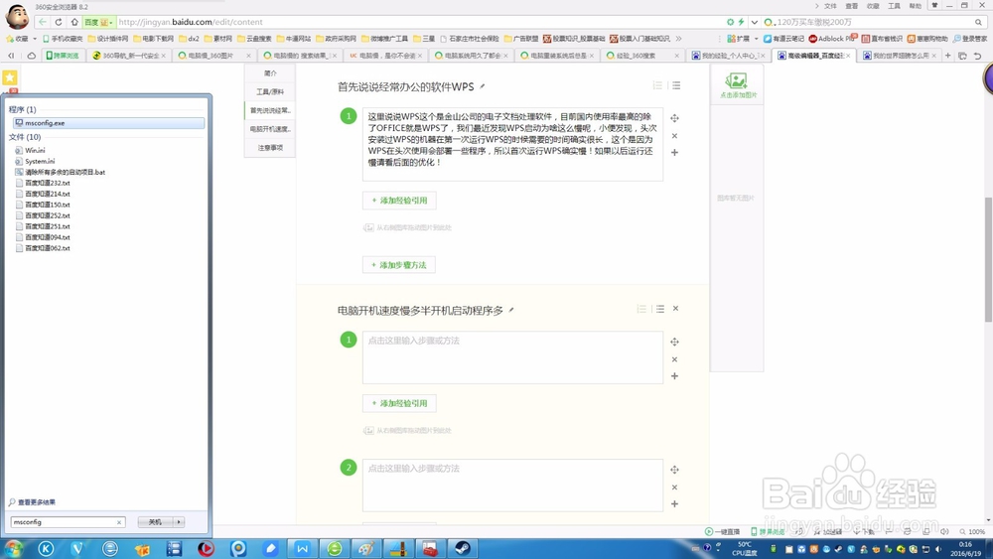Screen dimensions: 993x559
Task: Click the browser back arrow button
Action: click(43, 22)
